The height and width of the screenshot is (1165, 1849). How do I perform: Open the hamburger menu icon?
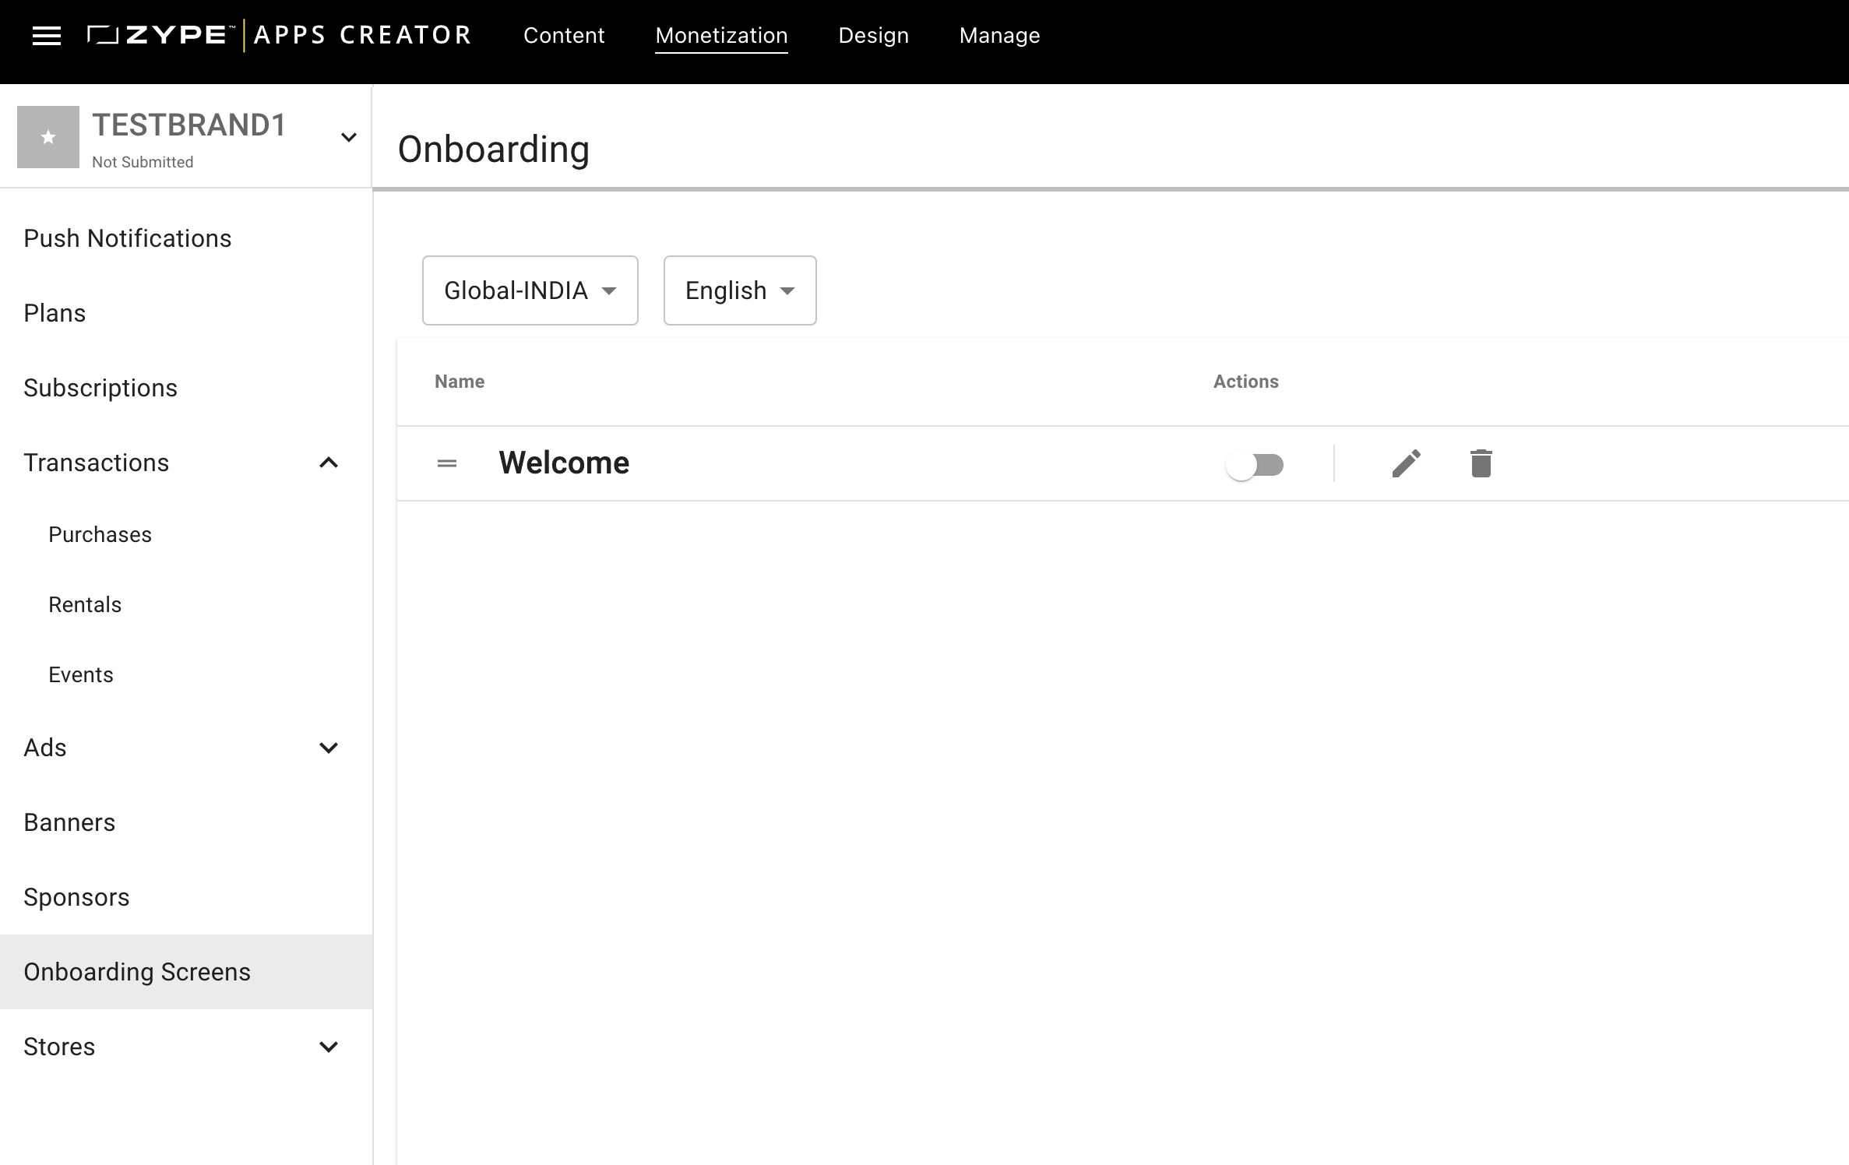pos(47,36)
